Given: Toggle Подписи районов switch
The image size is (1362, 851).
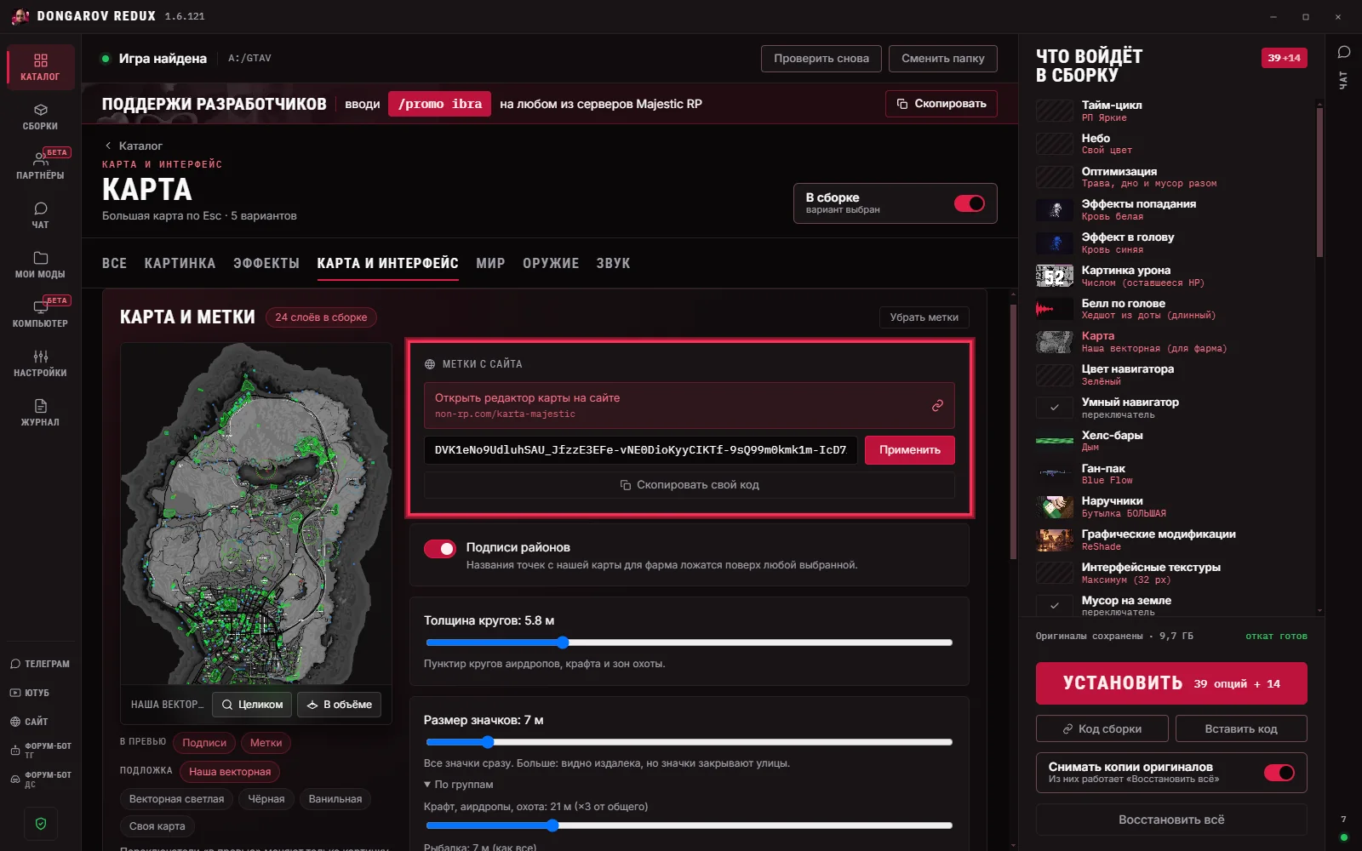Looking at the screenshot, I should [x=440, y=549].
